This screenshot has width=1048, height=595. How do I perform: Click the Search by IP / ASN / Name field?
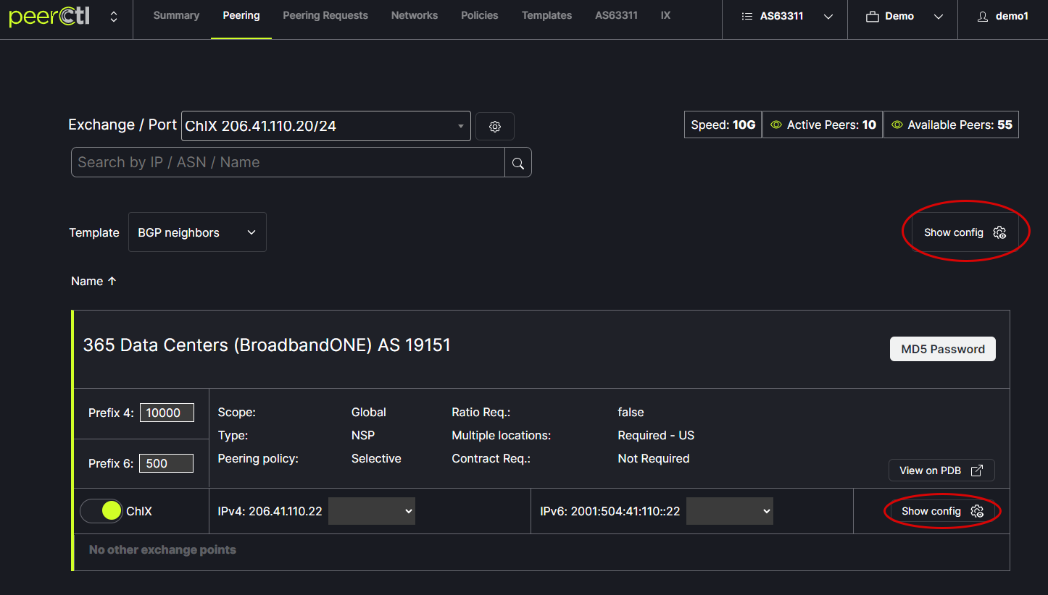coord(288,163)
